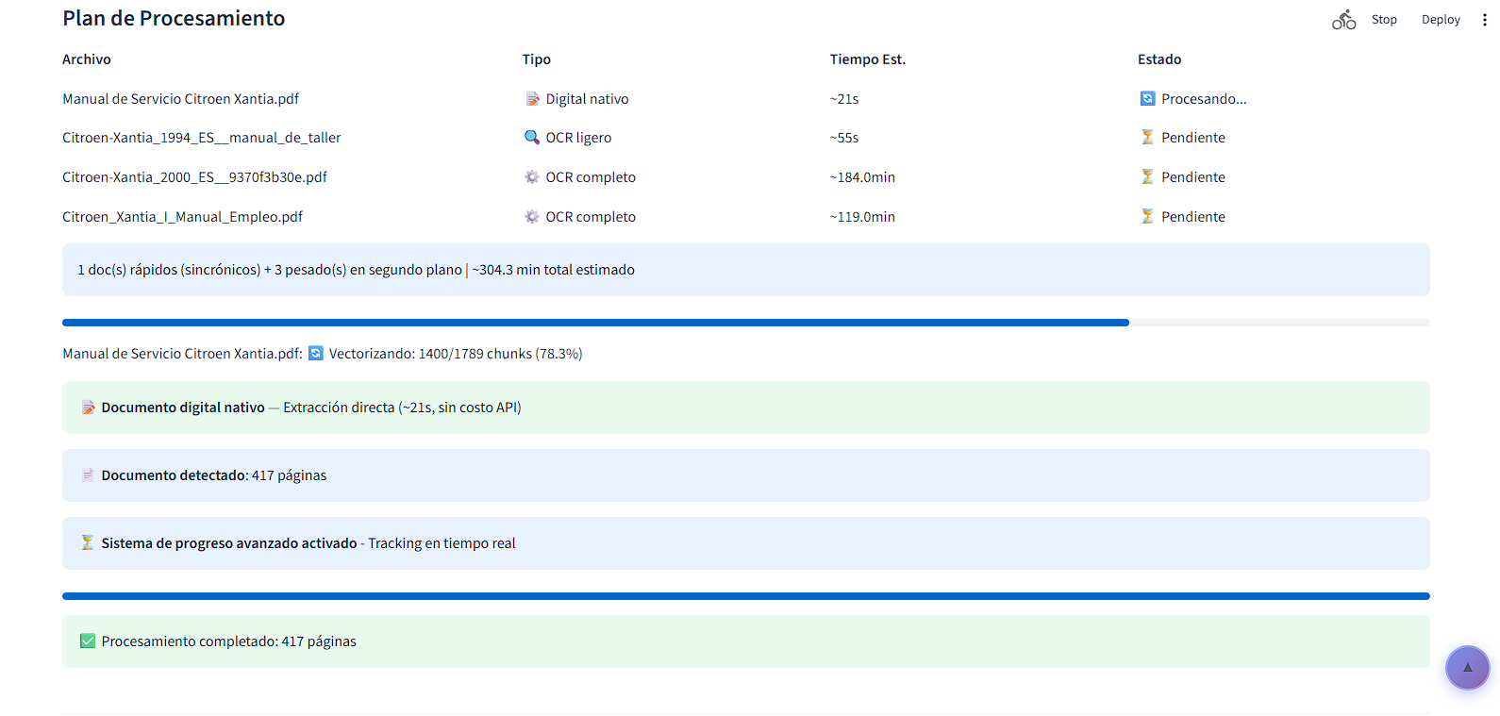Click the vectorizing progress bar at 78.3%
The image size is (1500, 716).
(595, 323)
